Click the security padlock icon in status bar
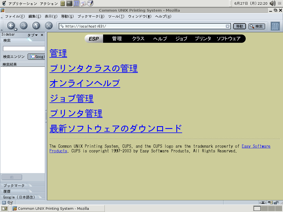 click(276, 203)
